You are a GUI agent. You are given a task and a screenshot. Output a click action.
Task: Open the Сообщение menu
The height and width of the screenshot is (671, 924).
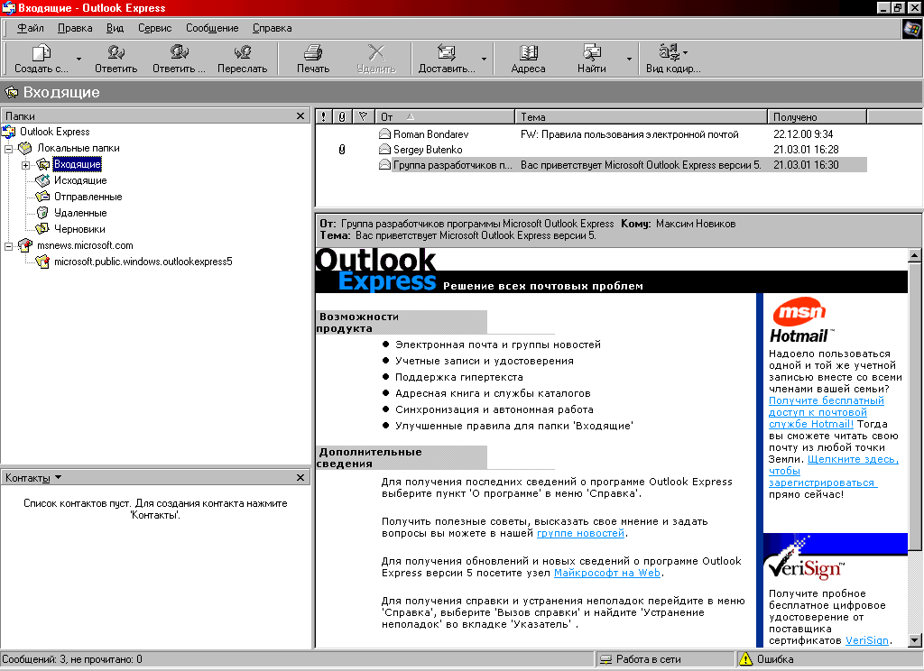tap(212, 28)
